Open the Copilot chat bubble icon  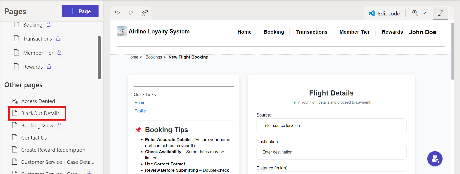coord(435,159)
